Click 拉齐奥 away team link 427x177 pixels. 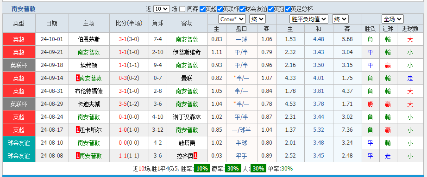[185, 156]
